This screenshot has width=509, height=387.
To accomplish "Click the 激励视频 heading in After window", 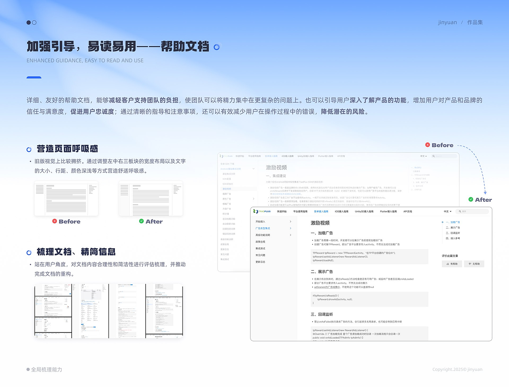I will (x=320, y=223).
